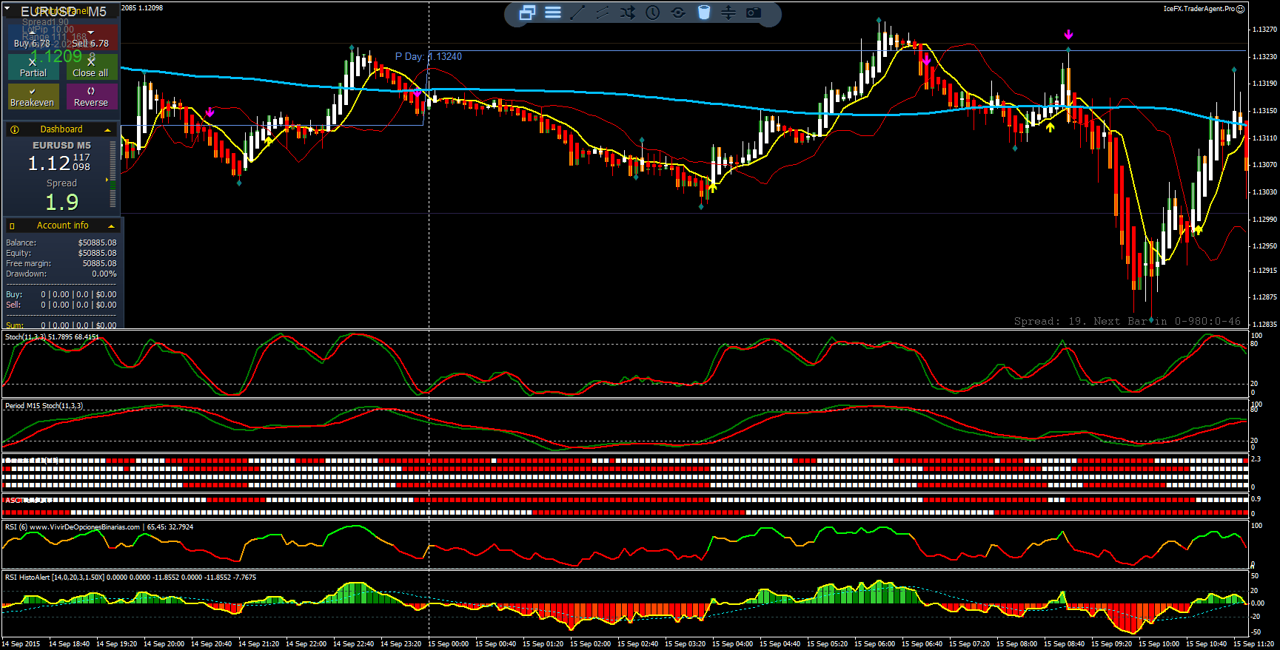The width and height of the screenshot is (1280, 650).
Task: Toggle the eye visibility toolbar icon
Action: (x=678, y=13)
